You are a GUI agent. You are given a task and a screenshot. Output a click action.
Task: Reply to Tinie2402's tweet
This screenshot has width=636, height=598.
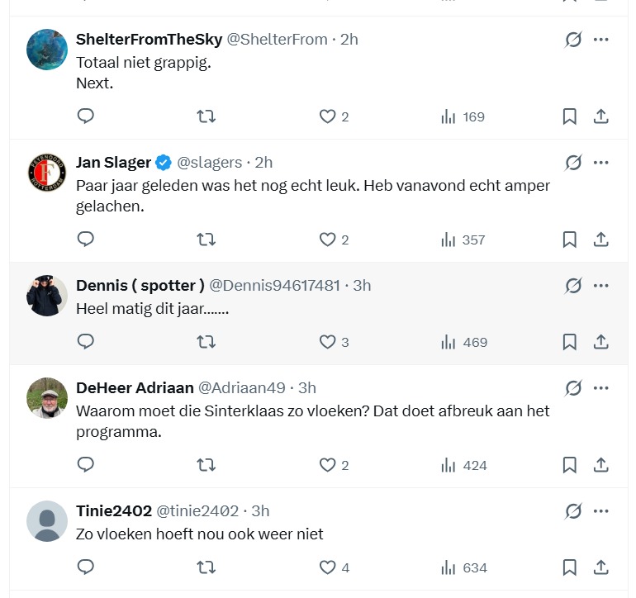coord(86,567)
